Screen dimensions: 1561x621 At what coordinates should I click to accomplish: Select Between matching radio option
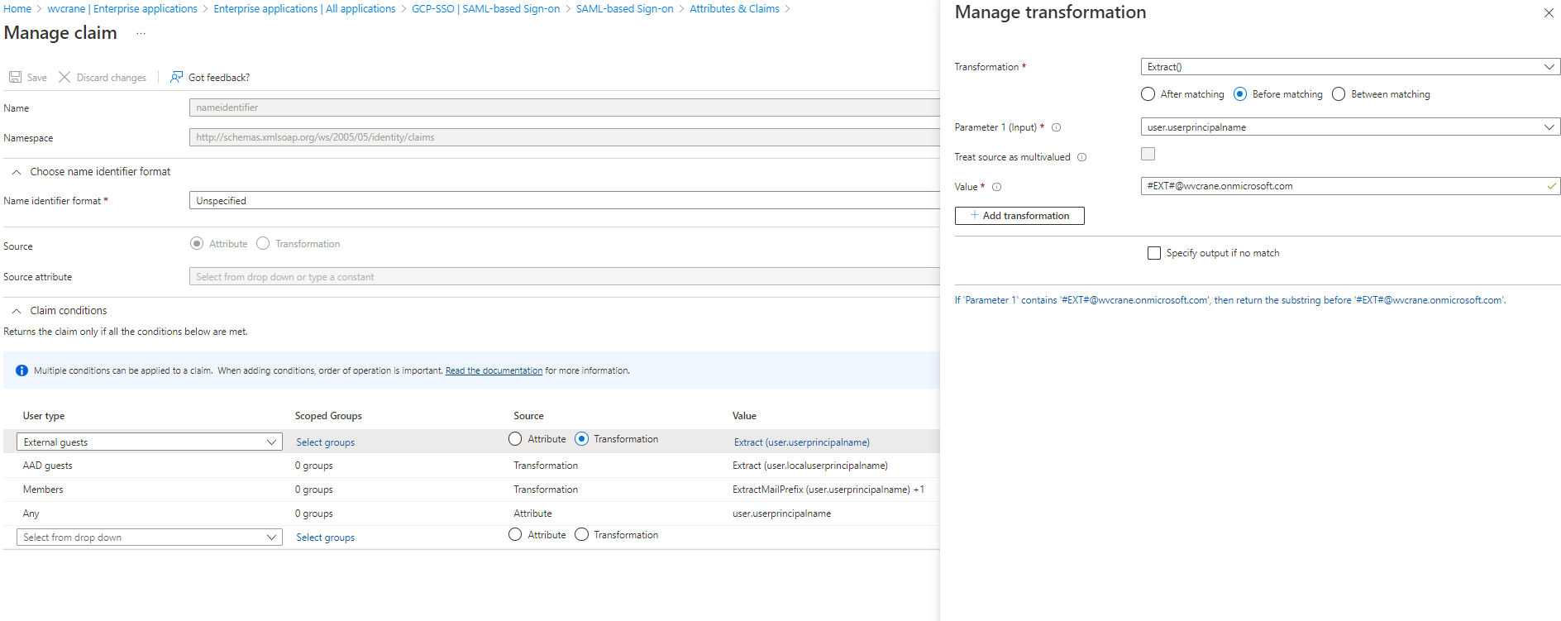point(1339,94)
